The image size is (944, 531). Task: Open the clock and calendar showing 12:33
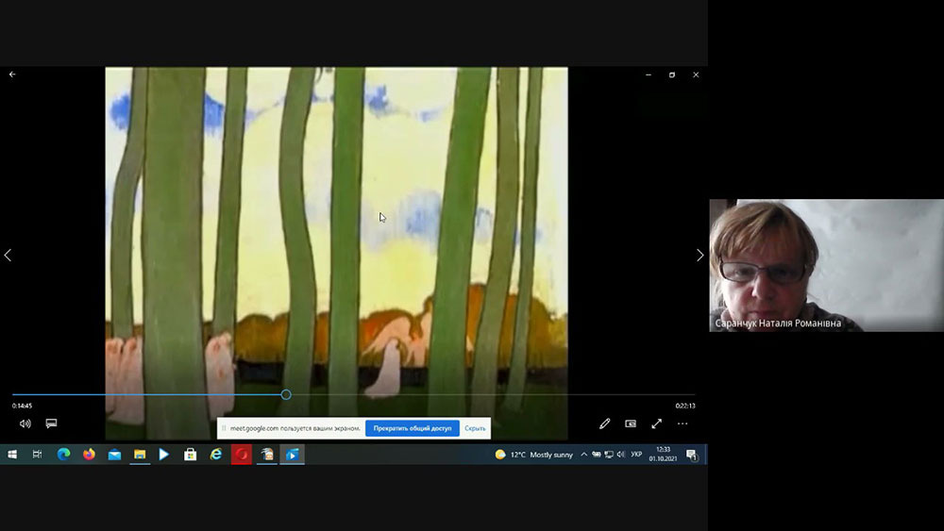(663, 454)
